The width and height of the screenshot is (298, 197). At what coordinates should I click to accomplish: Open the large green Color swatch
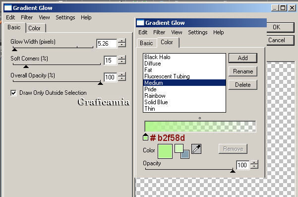(x=165, y=151)
